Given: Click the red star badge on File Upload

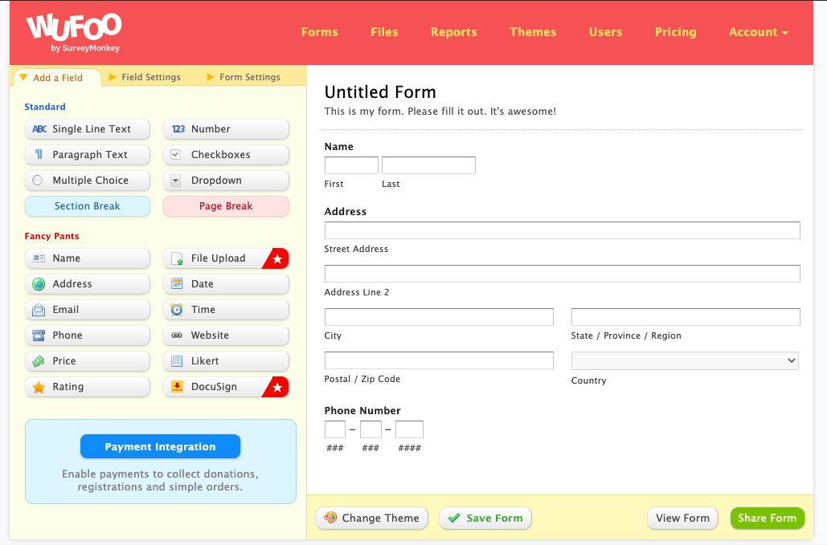Looking at the screenshot, I should 277,258.
